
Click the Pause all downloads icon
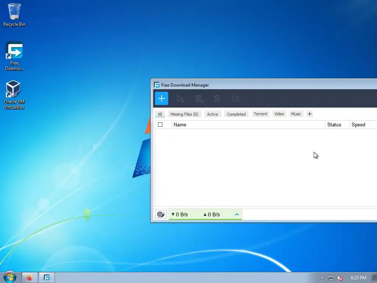199,99
